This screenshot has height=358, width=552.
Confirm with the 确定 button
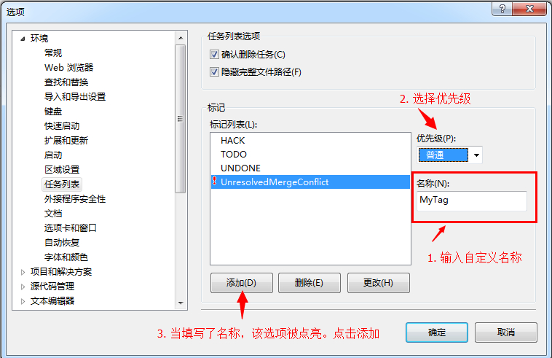tap(436, 332)
